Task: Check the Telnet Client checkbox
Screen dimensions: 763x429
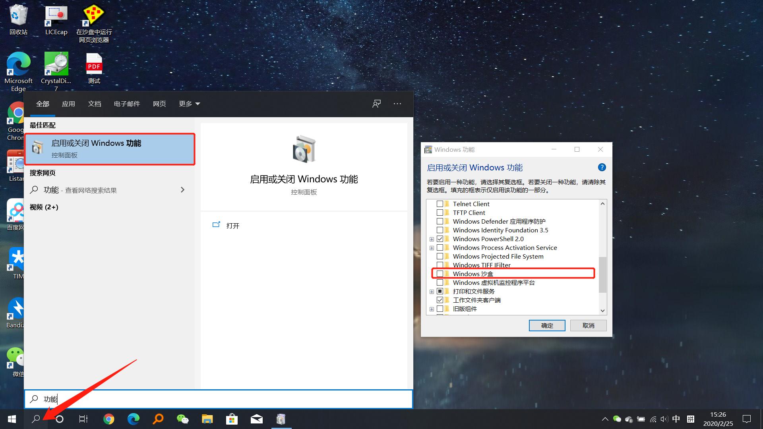Action: click(440, 204)
